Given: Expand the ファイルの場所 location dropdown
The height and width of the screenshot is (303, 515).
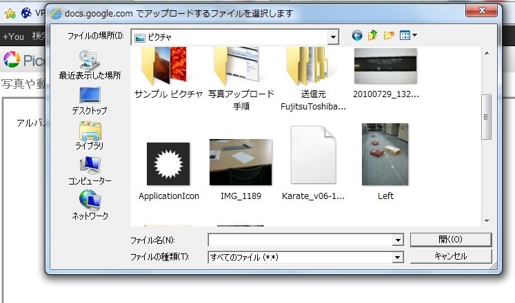Looking at the screenshot, I should click(x=334, y=36).
